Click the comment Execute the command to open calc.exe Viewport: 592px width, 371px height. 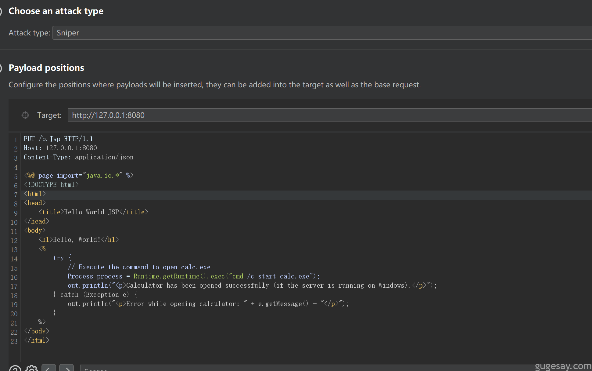(139, 267)
